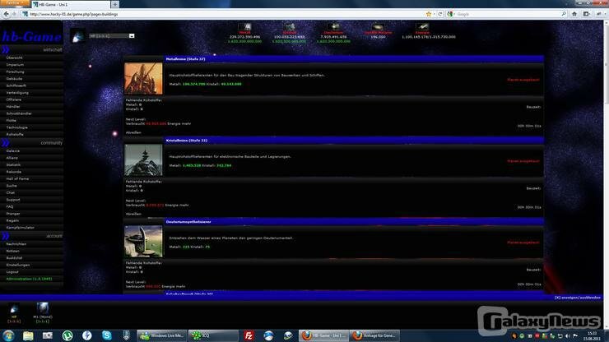Screen dimensions: 609x342
Task: Click the Metallmine building thumbnail
Action: pos(143,79)
